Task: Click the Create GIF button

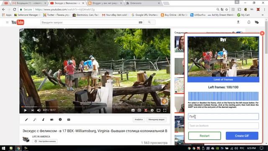Action: click(x=242, y=136)
